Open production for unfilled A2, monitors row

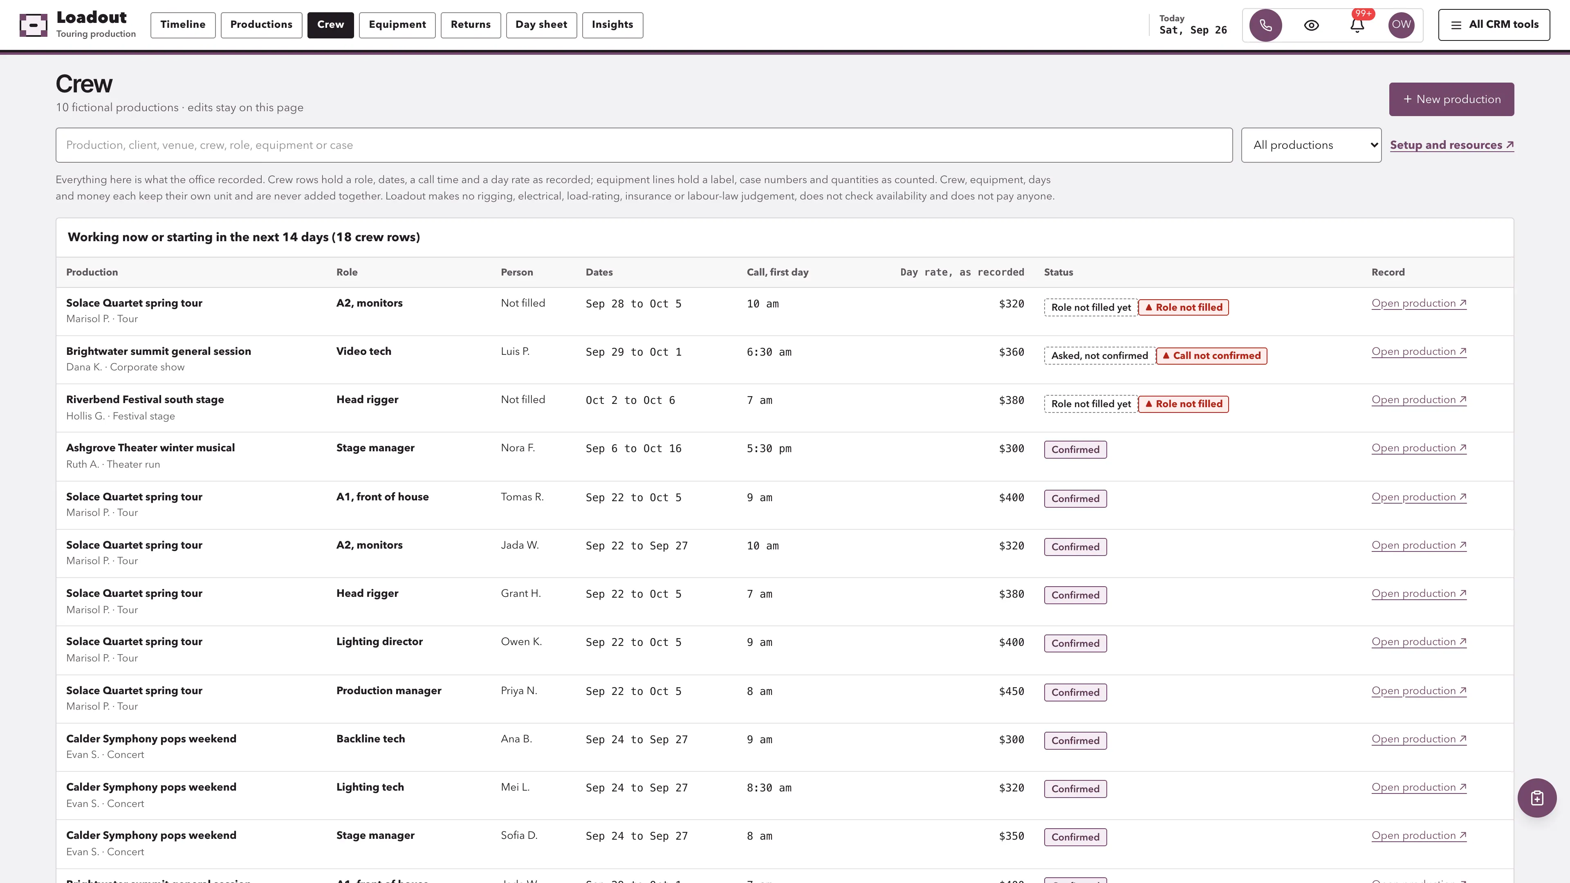click(1419, 303)
